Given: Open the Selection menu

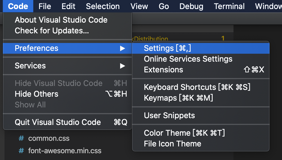Looking at the screenshot, I should coord(103,6).
